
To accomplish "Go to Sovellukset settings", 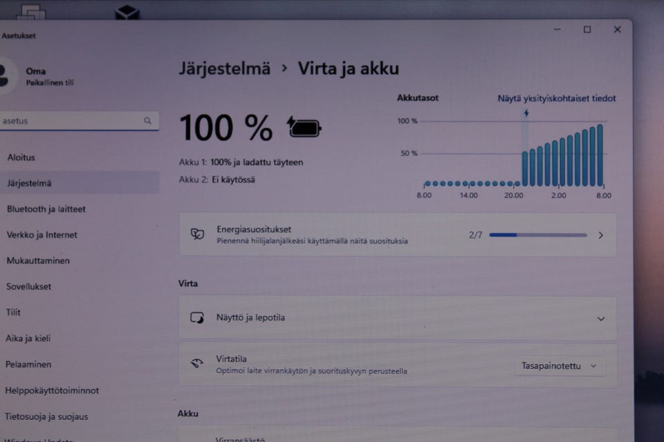I will point(28,287).
